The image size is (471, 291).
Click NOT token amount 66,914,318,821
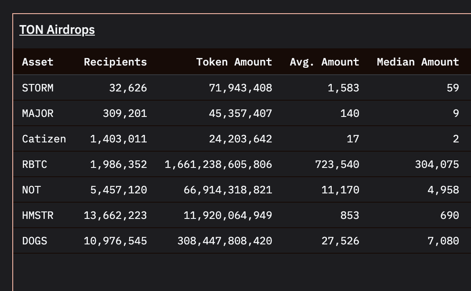point(228,190)
